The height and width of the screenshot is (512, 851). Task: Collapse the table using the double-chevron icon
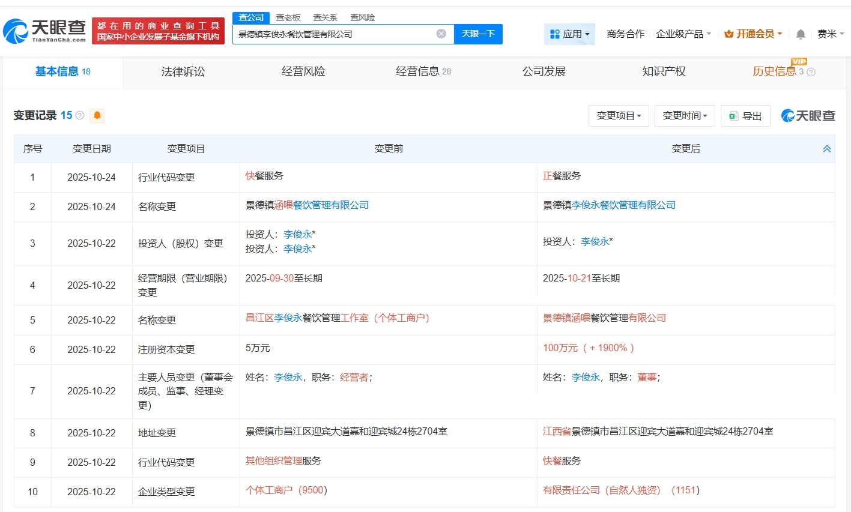[x=826, y=149]
